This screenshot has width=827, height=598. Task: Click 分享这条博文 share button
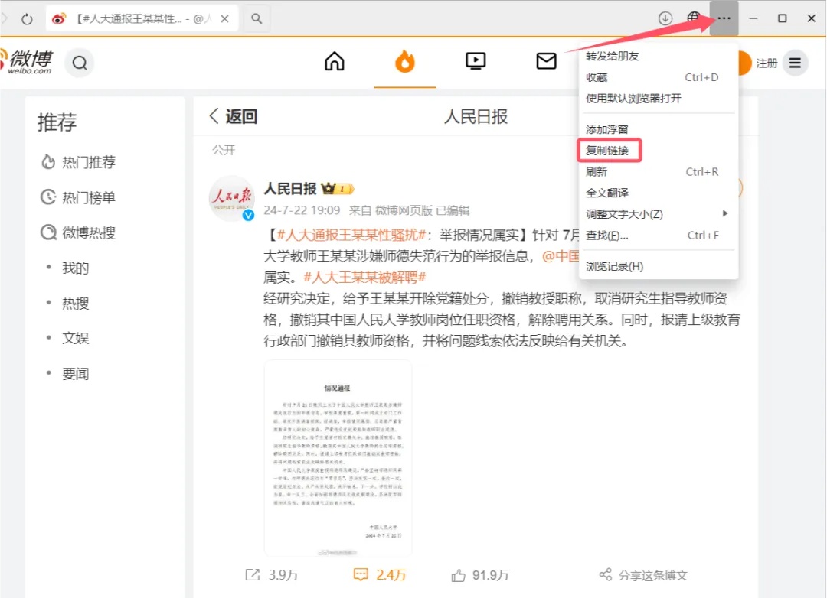click(x=643, y=575)
